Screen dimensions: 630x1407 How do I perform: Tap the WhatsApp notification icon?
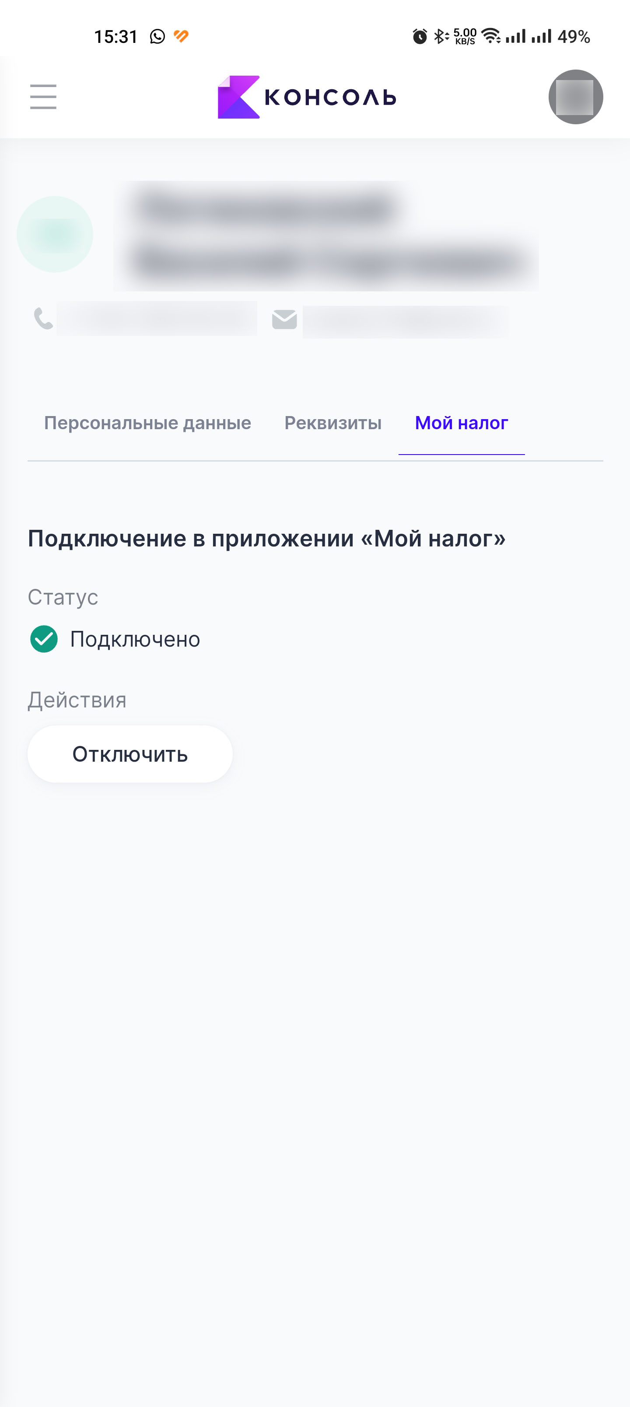point(157,37)
